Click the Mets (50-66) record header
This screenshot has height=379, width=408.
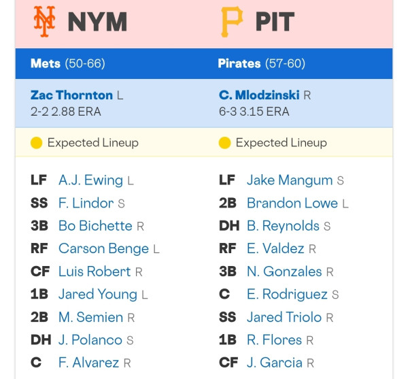(x=67, y=63)
